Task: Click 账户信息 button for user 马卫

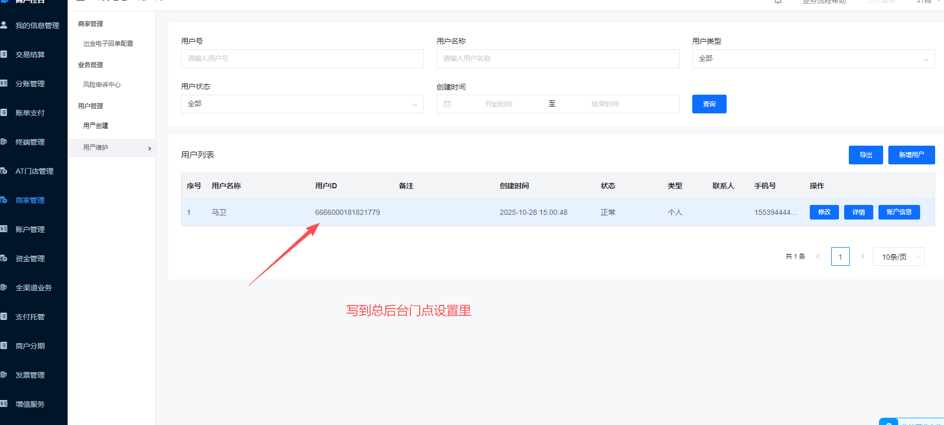Action: (899, 212)
